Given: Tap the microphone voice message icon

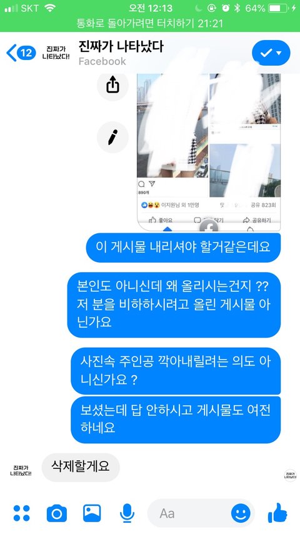Looking at the screenshot, I should 127,513.
